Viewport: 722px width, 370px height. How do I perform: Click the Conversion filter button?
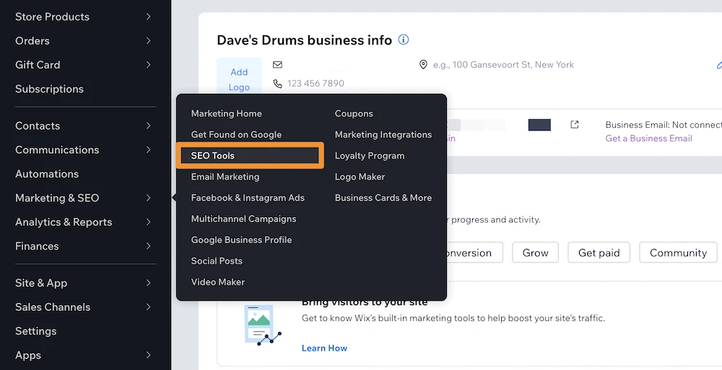click(x=474, y=252)
